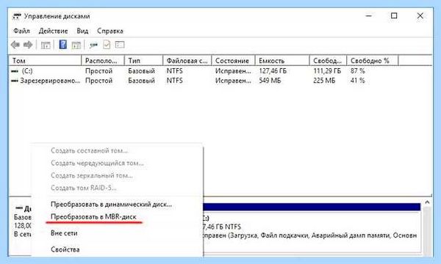Sort by the Располо... column header

103,61
